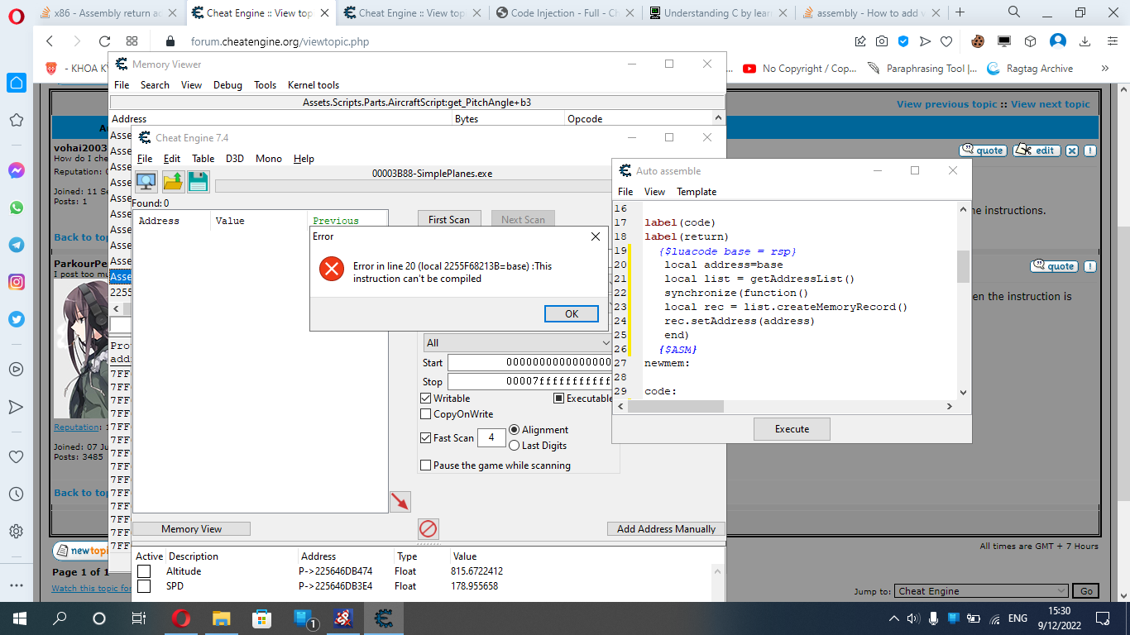Open Telegram in the Opera sidebar
The height and width of the screenshot is (635, 1130).
16,245
